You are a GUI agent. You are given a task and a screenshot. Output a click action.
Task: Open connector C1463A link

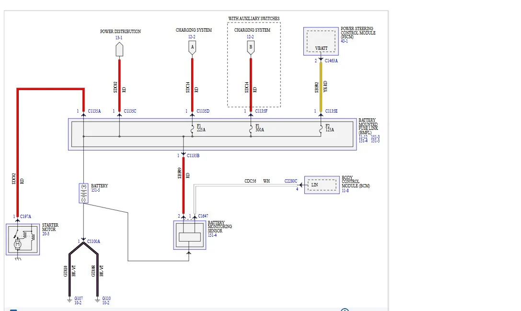click(331, 61)
